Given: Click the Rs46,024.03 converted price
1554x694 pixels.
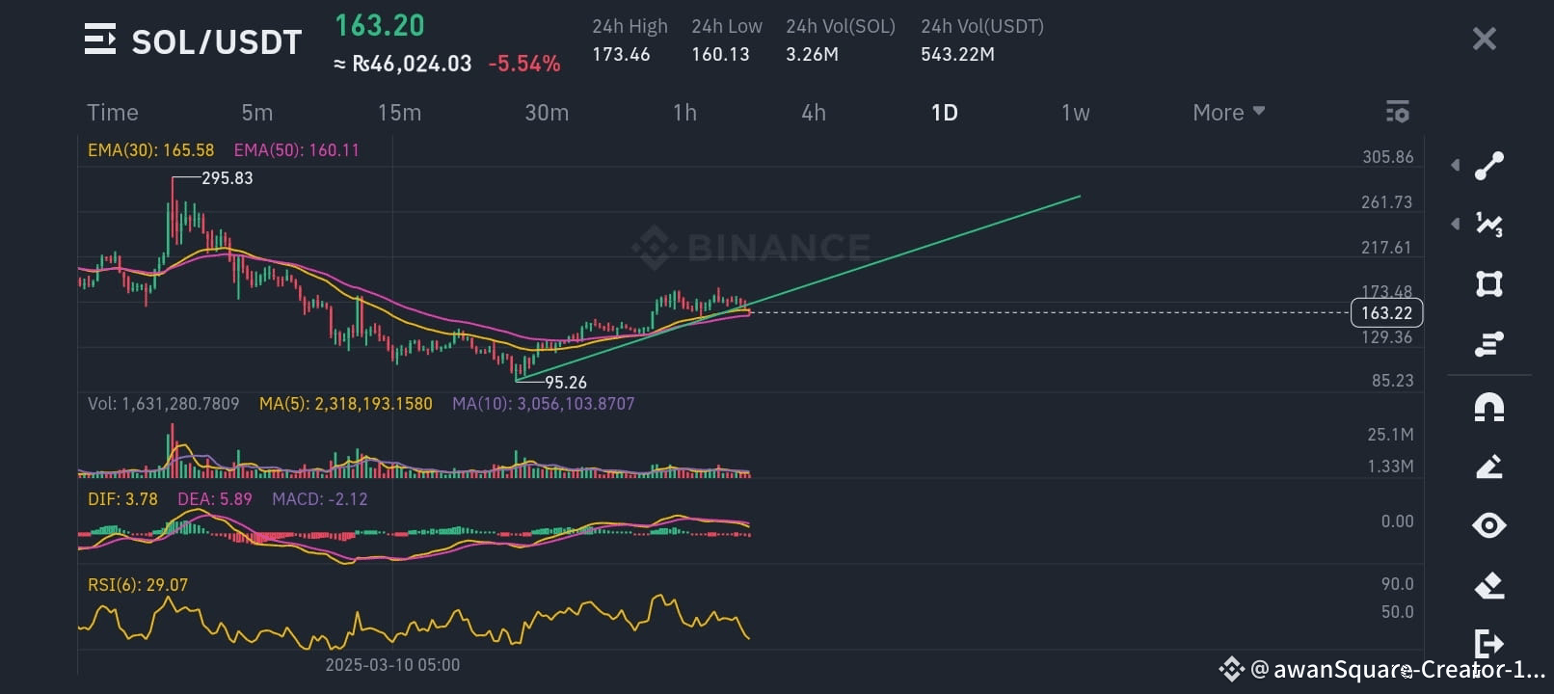Looking at the screenshot, I should tap(403, 64).
